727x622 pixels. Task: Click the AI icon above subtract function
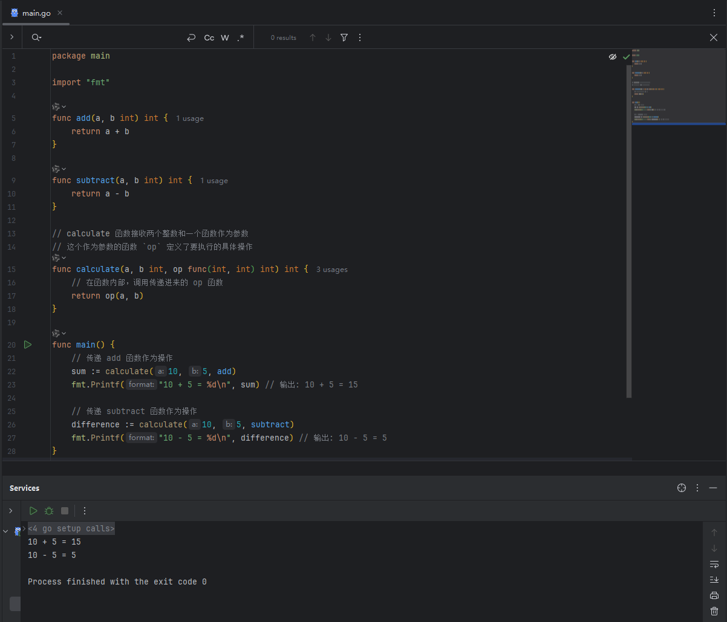(56, 169)
